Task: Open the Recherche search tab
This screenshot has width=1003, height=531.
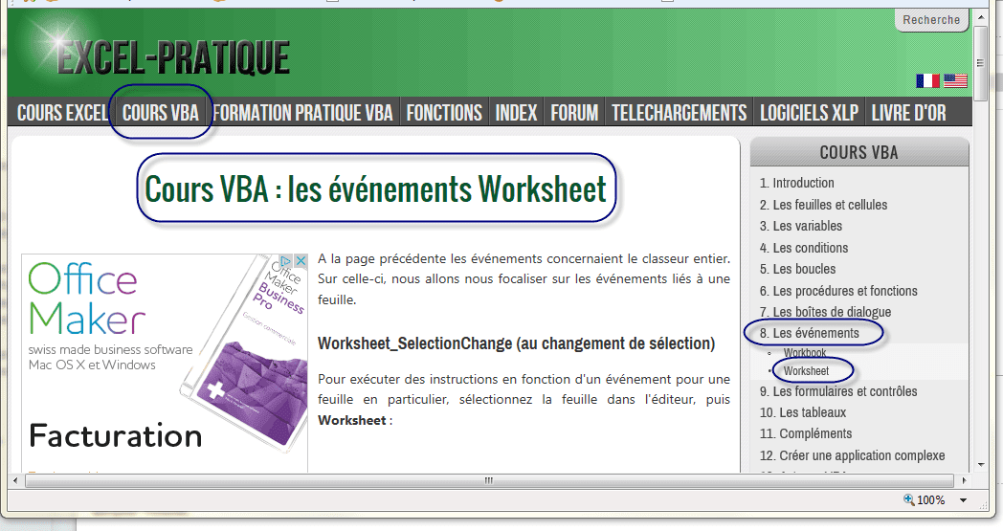Action: (931, 20)
